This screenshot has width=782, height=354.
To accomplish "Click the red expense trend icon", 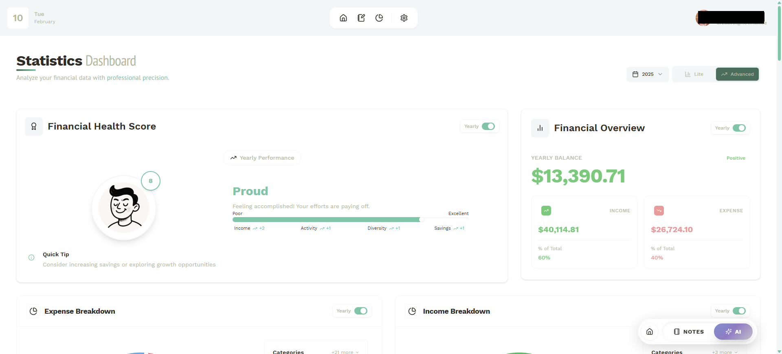I will [x=659, y=211].
